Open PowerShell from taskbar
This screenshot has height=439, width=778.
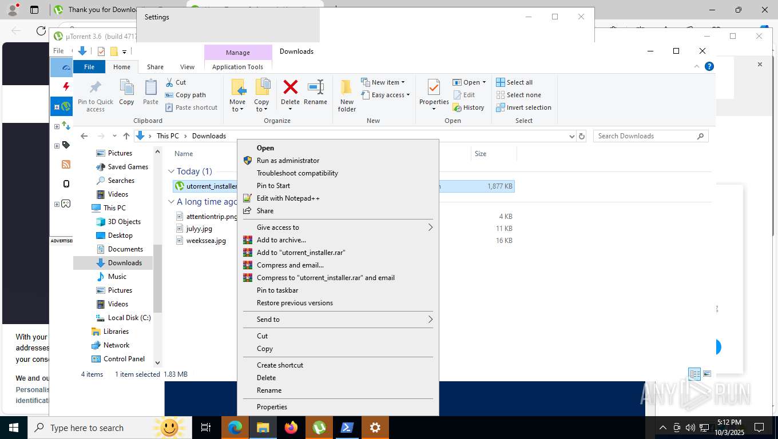tap(347, 428)
